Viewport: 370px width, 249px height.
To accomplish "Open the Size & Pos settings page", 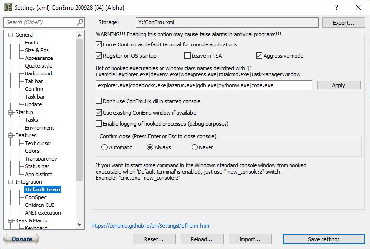I will 37,50.
